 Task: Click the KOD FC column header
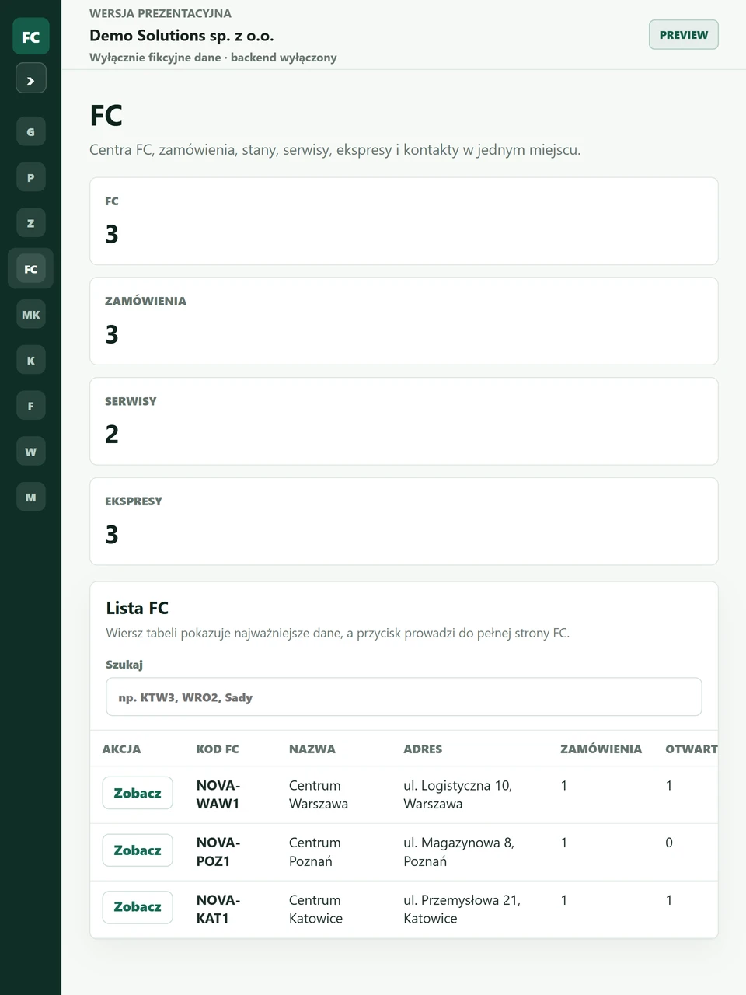pyautogui.click(x=218, y=749)
